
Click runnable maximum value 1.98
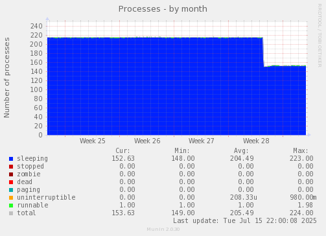[305, 206]
